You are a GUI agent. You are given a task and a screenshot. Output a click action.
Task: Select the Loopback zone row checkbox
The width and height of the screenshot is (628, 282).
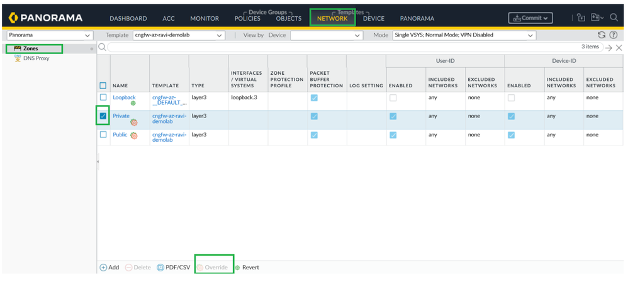click(x=103, y=97)
